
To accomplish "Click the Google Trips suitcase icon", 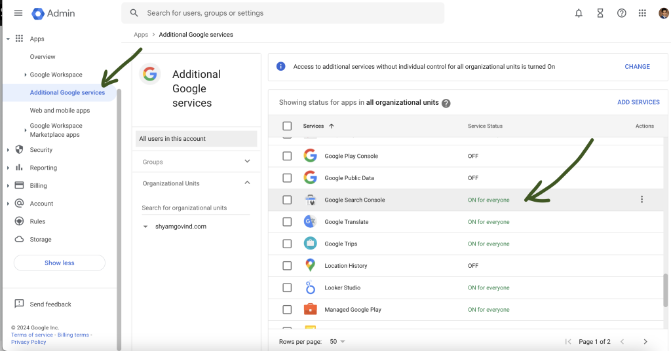I will [310, 243].
